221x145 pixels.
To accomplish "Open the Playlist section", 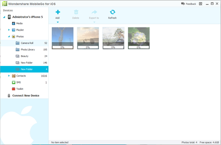I will (x=20, y=30).
